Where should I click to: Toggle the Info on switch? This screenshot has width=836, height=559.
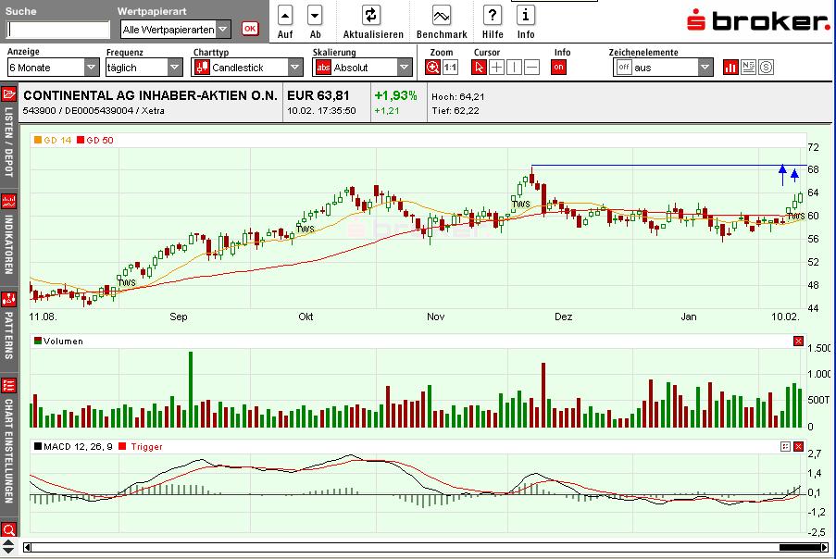point(558,67)
